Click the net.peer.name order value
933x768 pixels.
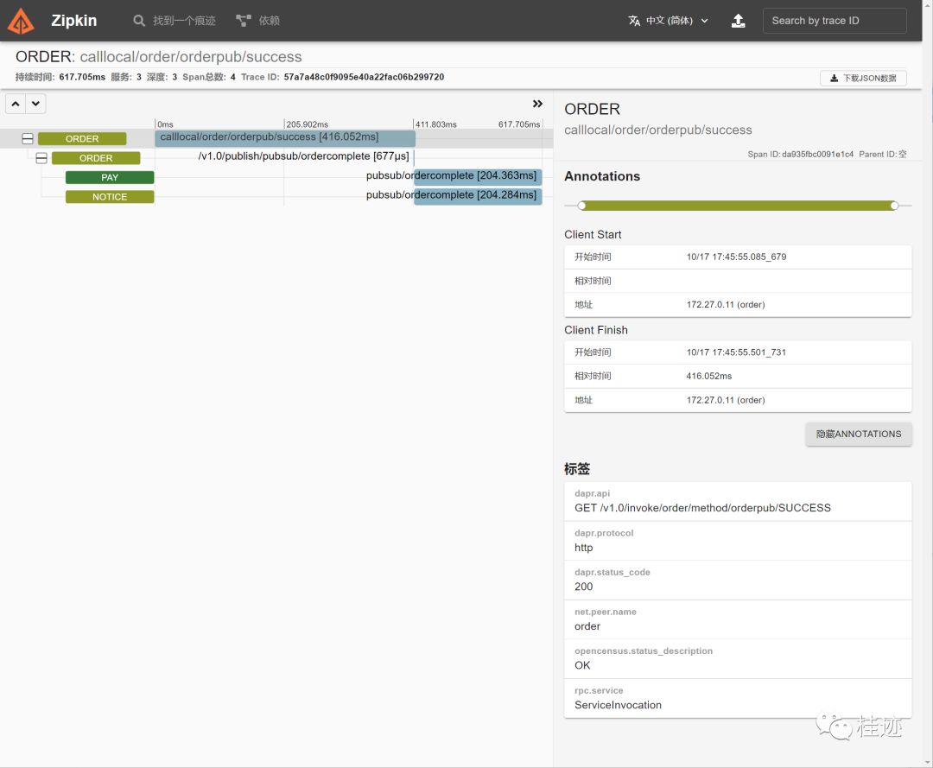pyautogui.click(x=587, y=626)
